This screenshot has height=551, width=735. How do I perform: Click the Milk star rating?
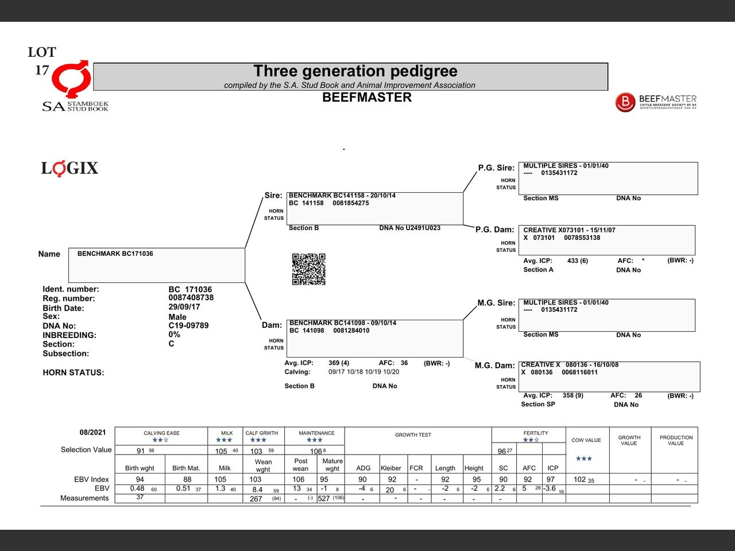tap(224, 440)
